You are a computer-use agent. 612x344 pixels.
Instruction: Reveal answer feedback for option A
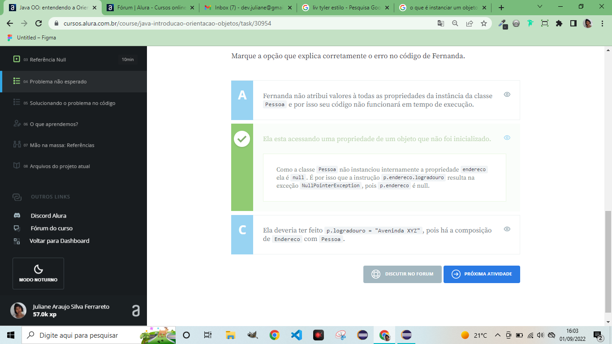point(507,95)
